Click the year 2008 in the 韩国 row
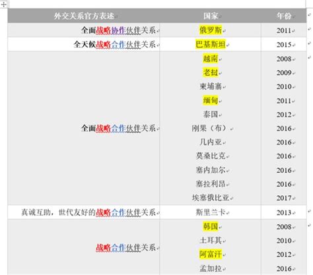313x275 pixels. click(284, 227)
